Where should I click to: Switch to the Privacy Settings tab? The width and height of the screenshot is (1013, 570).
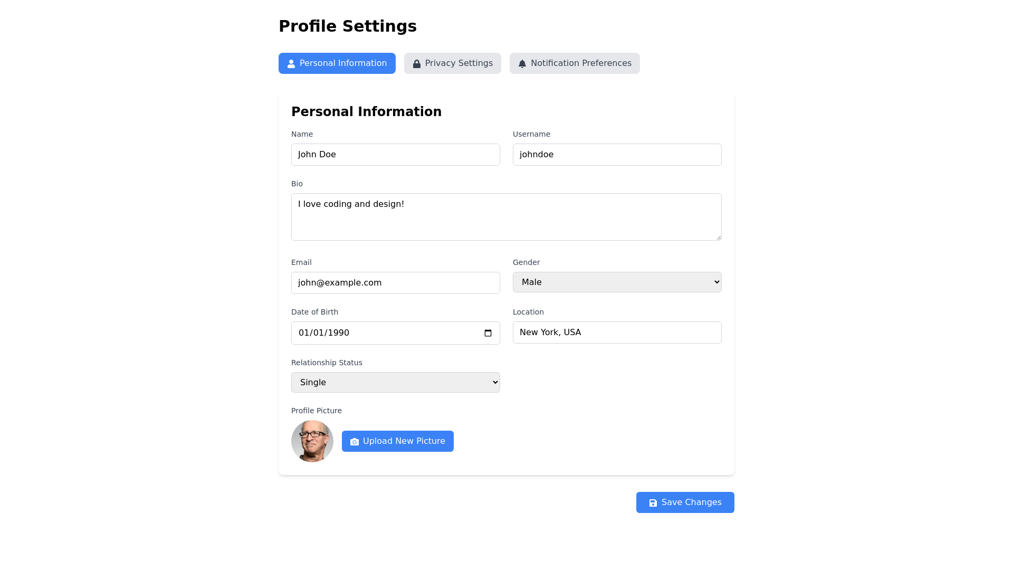point(452,63)
